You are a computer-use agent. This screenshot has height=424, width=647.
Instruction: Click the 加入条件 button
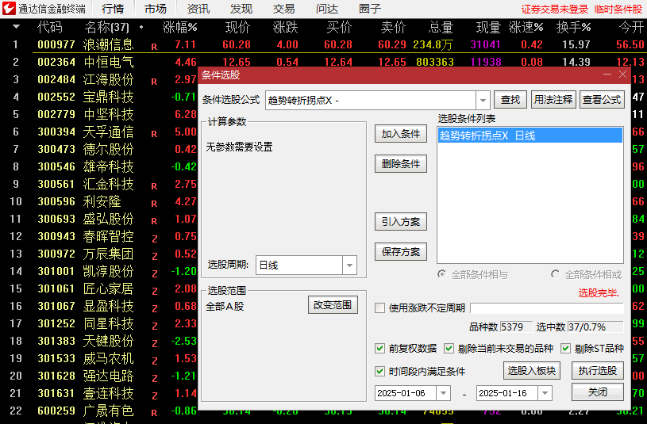pos(401,134)
